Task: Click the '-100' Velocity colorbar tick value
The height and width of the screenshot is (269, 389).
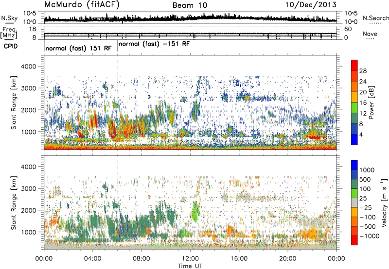Action: click(367, 217)
